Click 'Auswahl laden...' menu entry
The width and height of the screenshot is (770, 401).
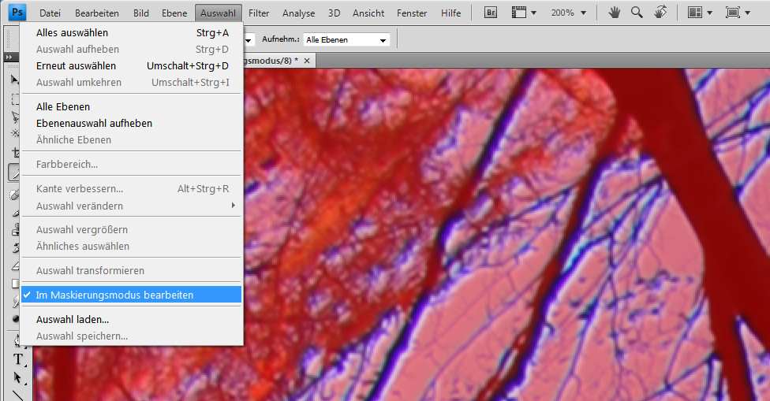click(73, 319)
